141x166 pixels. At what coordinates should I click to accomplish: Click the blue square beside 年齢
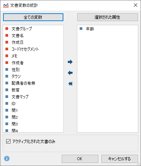point(81,29)
